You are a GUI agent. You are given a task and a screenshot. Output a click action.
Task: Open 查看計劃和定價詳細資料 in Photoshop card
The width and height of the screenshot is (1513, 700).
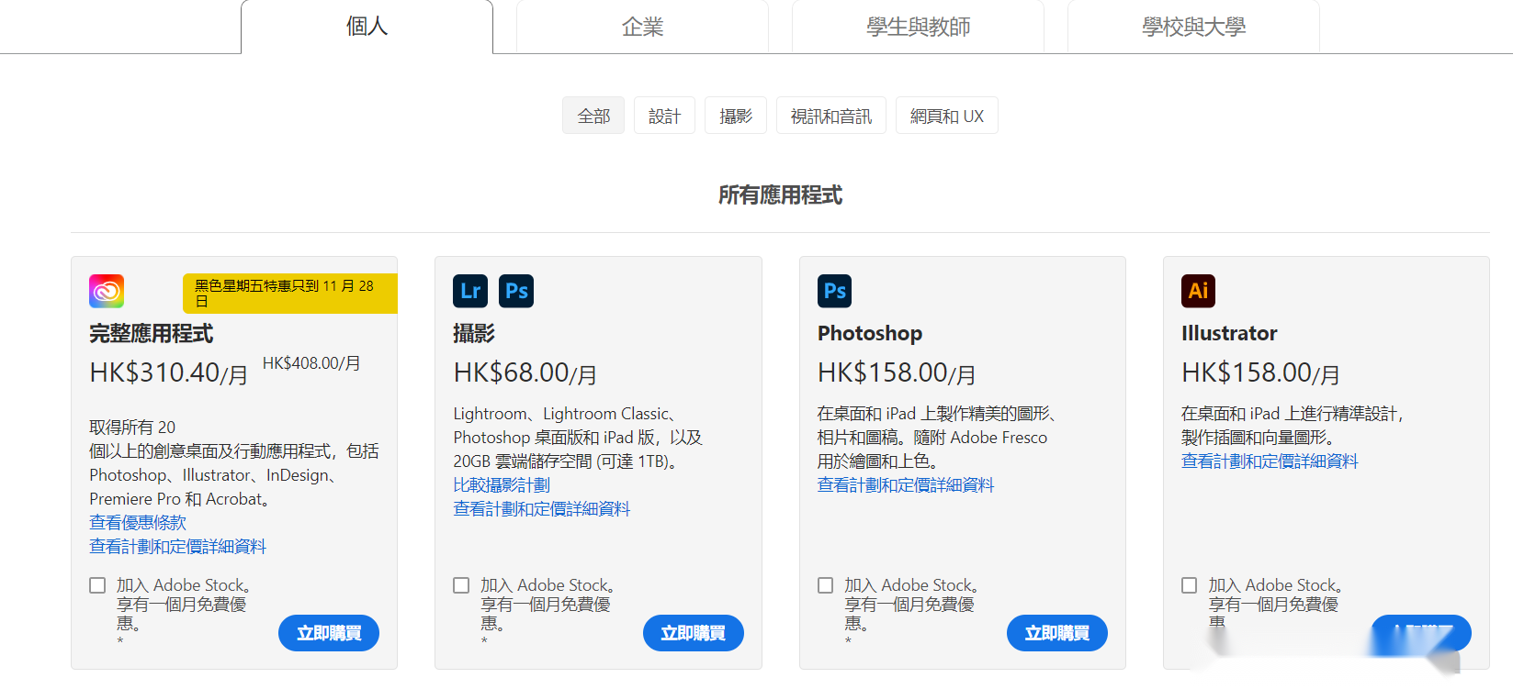pos(906,484)
